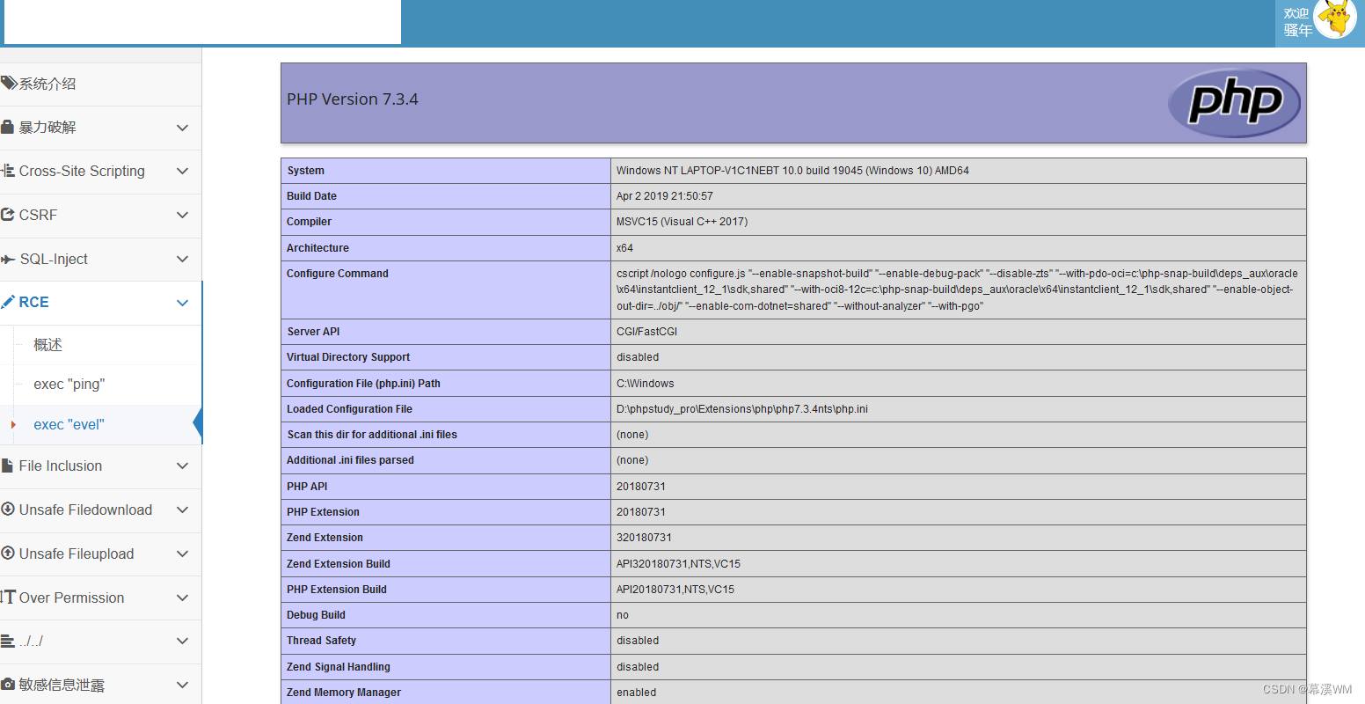
Task: Click the Zend Memory Manager value enabled
Action: (x=636, y=693)
